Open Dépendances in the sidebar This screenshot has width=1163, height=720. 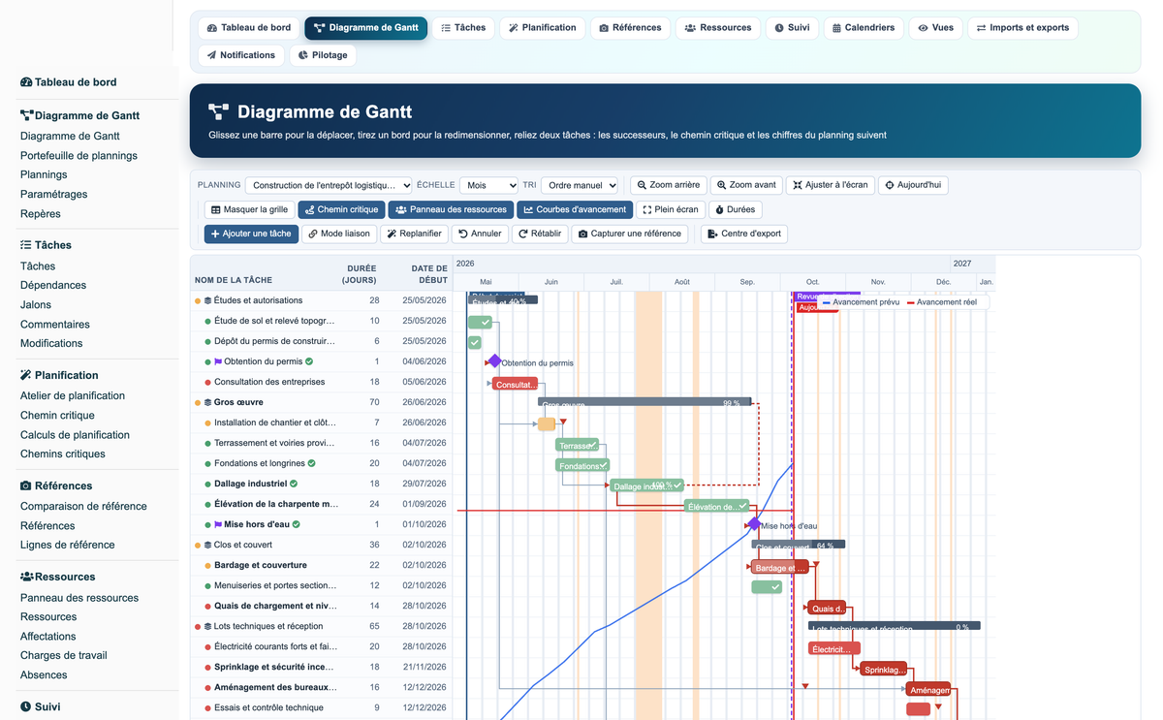coord(53,285)
